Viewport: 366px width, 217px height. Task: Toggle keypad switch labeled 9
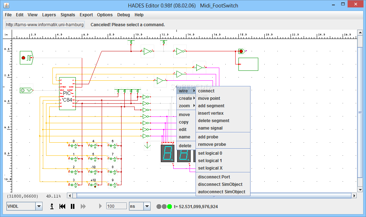[x=113, y=185]
